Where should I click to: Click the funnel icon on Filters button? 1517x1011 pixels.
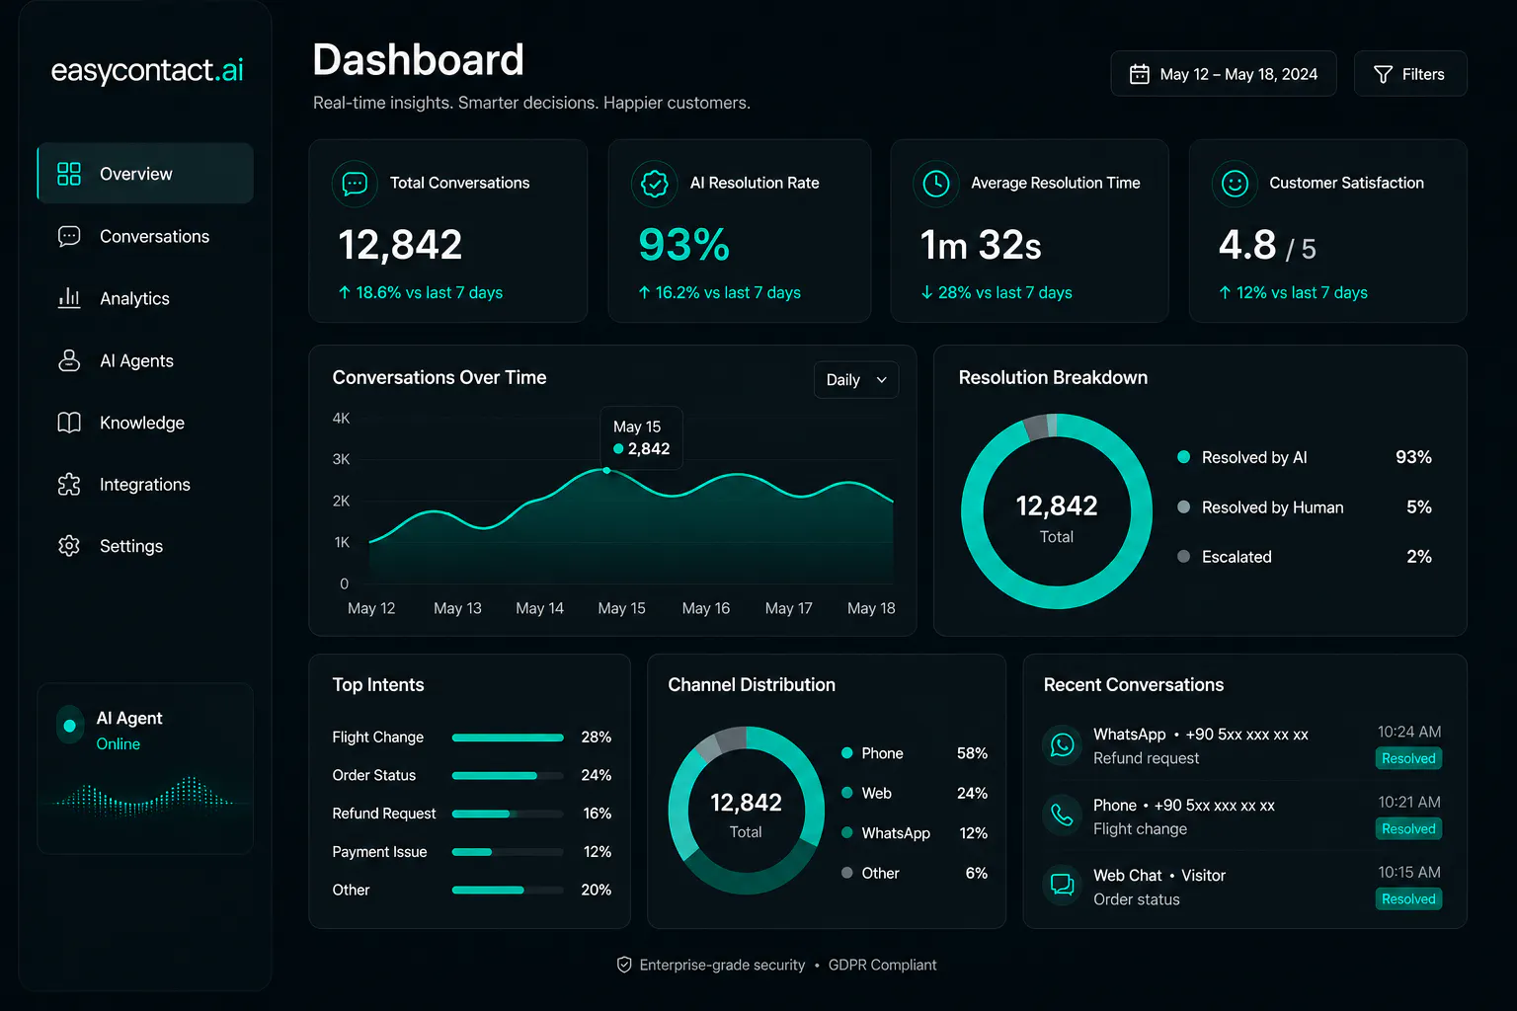click(1383, 74)
